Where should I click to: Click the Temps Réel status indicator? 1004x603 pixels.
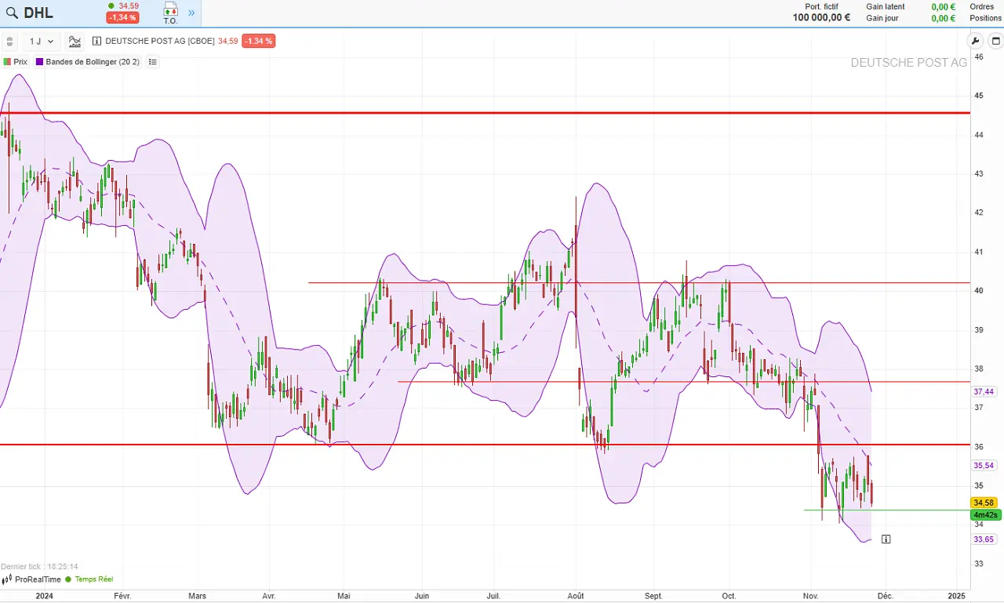pyautogui.click(x=89, y=579)
